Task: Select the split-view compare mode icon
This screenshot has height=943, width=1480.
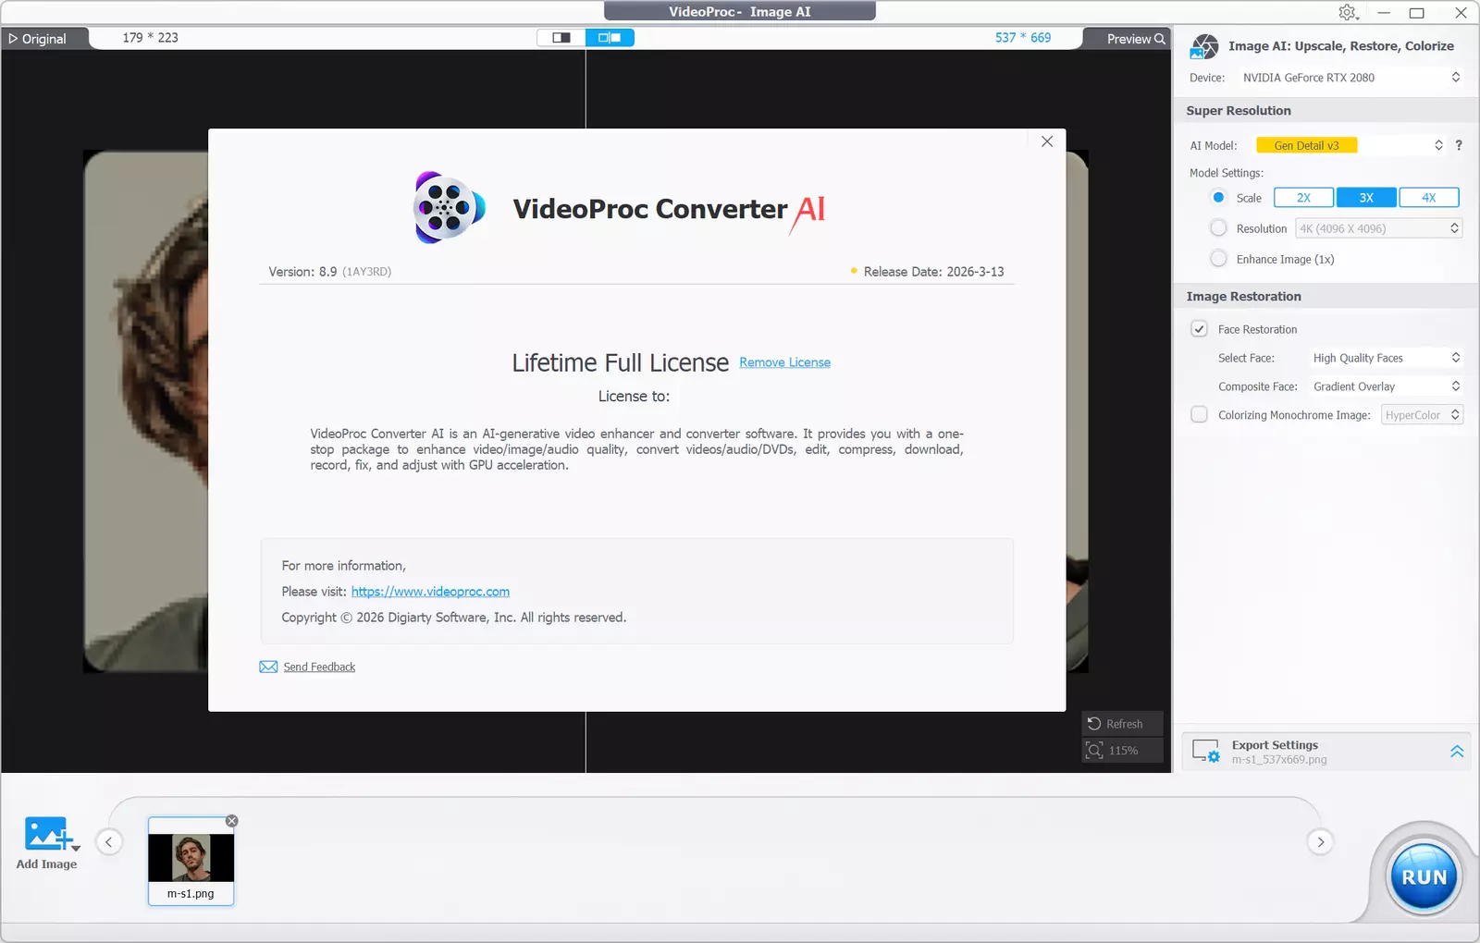Action: tap(561, 38)
